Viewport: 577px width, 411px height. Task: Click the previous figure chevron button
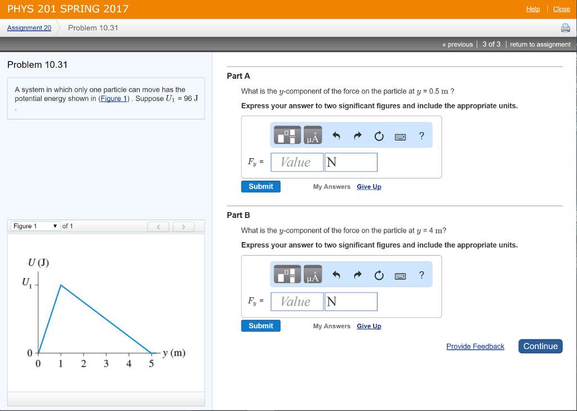click(x=158, y=226)
